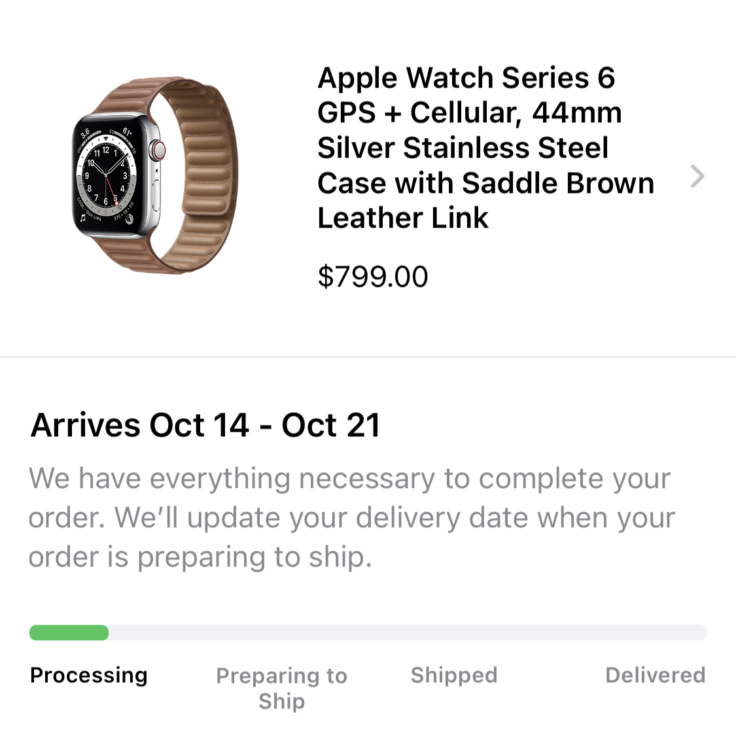The width and height of the screenshot is (736, 751).
Task: Click the horizontal divider below the product row
Action: pos(368,357)
